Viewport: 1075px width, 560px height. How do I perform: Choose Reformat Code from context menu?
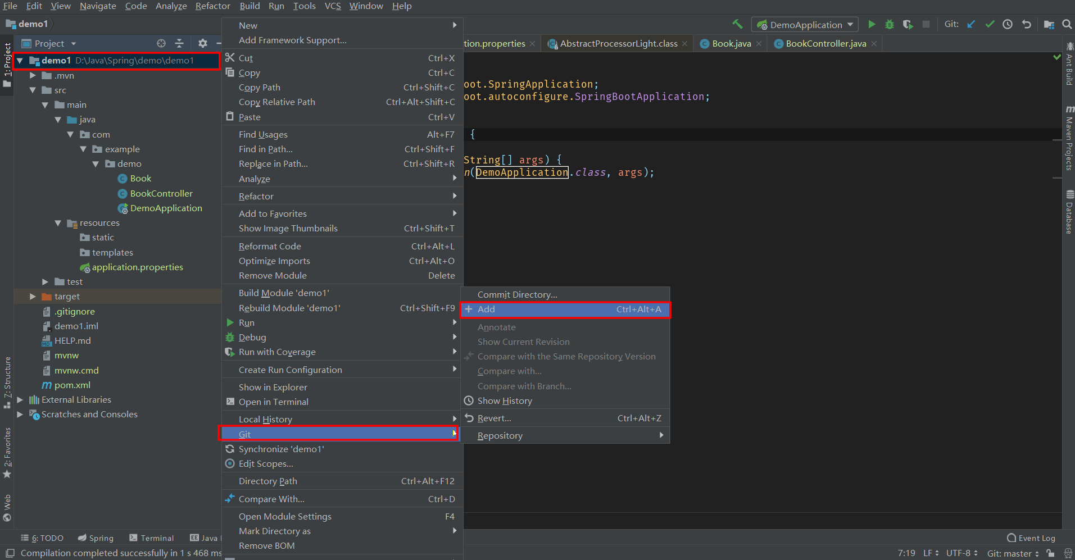(342, 246)
